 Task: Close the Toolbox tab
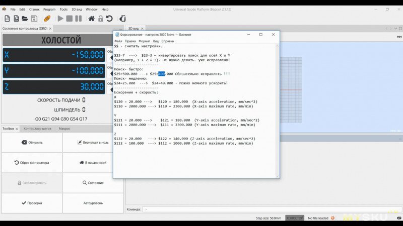coord(17,129)
